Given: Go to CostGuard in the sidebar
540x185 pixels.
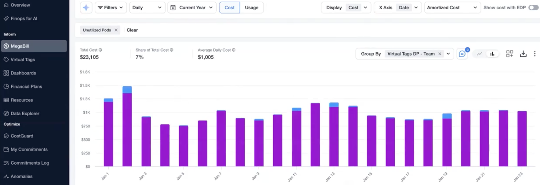Looking at the screenshot, I should (22, 136).
